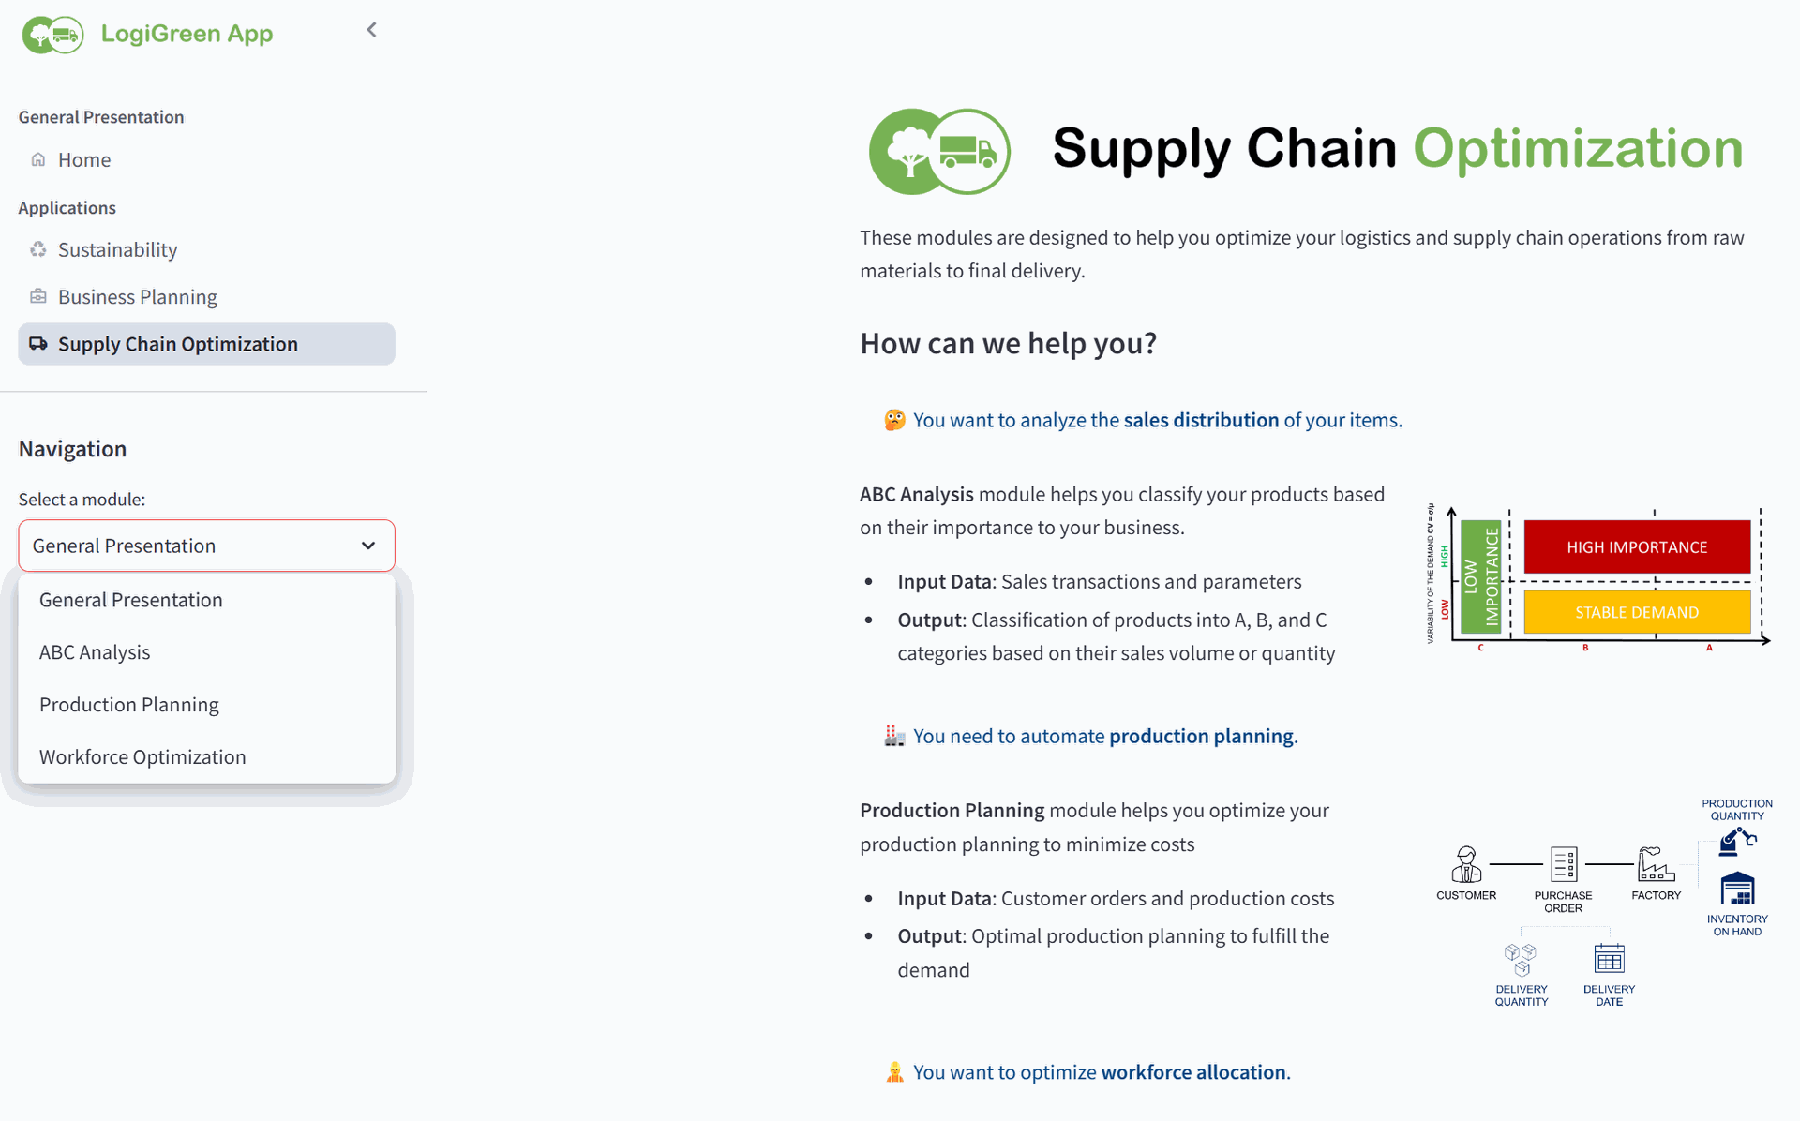Screen dimensions: 1800x1121
Task: Open the Select a module dropdown
Action: point(206,546)
